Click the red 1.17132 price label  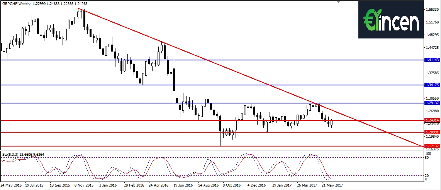[432, 146]
